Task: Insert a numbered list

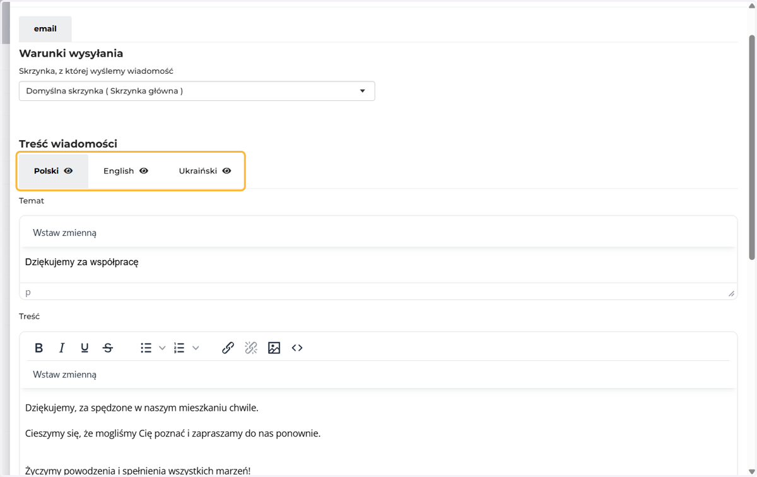Action: pyautogui.click(x=179, y=348)
